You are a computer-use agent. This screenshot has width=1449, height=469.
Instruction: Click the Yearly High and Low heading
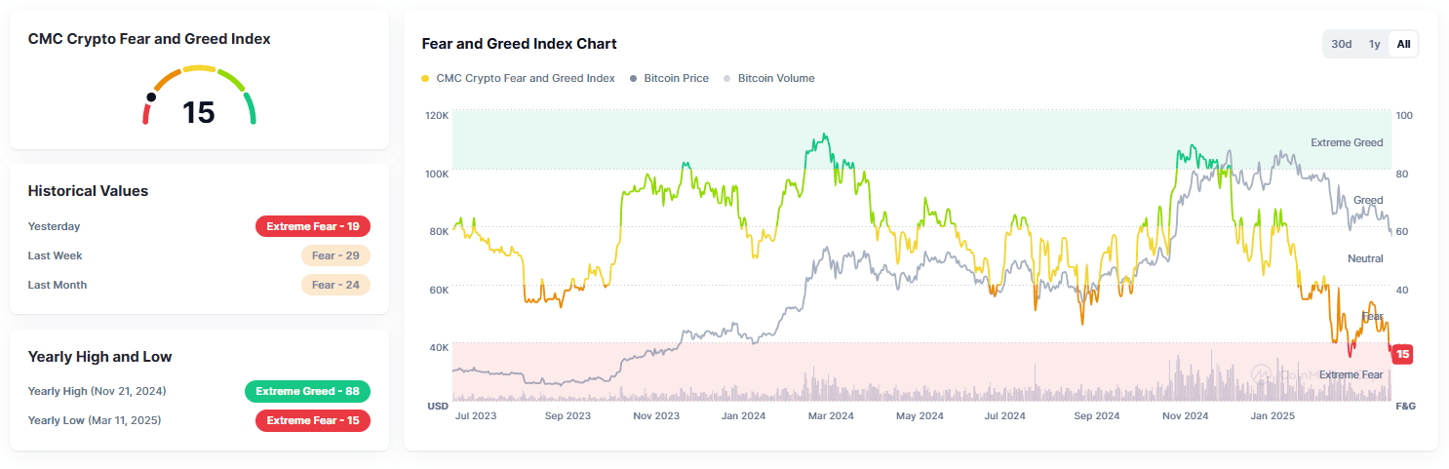(99, 356)
